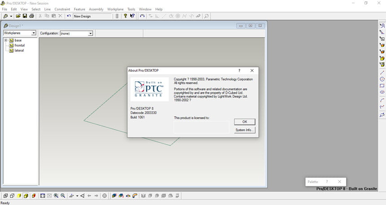Click the Autoscale fit-view icon in bottom toolbar
The image size is (386, 205).
point(43,196)
